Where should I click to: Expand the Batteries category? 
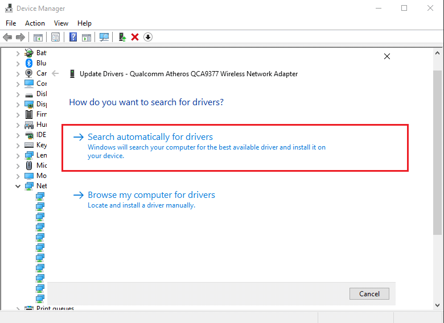[x=18, y=53]
